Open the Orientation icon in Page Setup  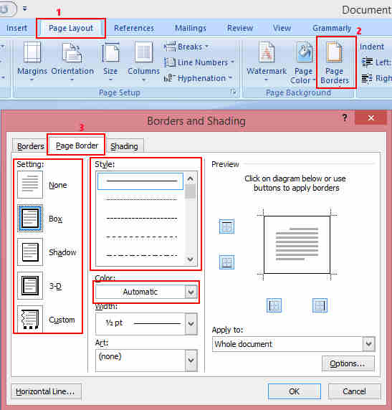pyautogui.click(x=72, y=52)
